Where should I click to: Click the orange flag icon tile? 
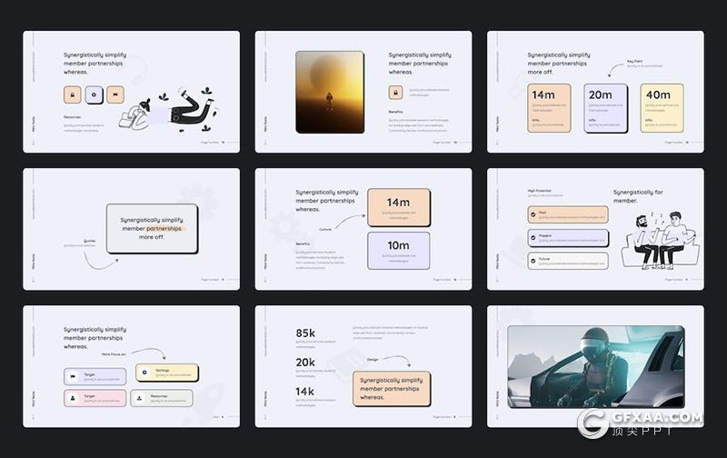point(115,94)
